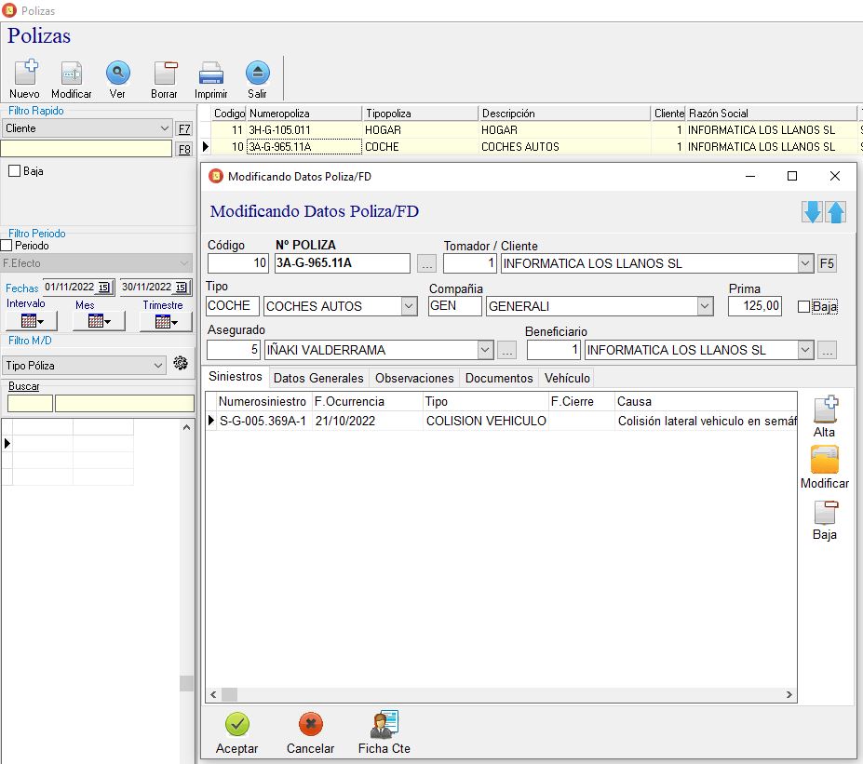The height and width of the screenshot is (764, 863).
Task: Expand the COCHES AUTOS type dropdown
Action: click(x=409, y=306)
